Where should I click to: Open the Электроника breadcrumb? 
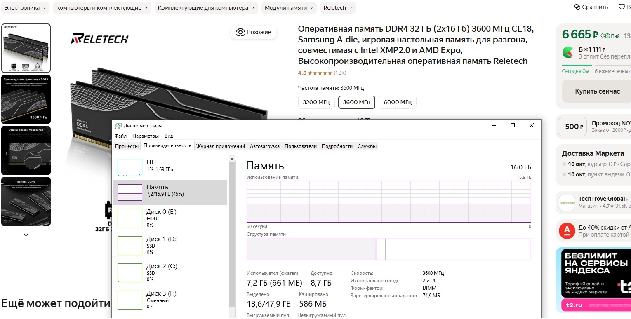25,8
